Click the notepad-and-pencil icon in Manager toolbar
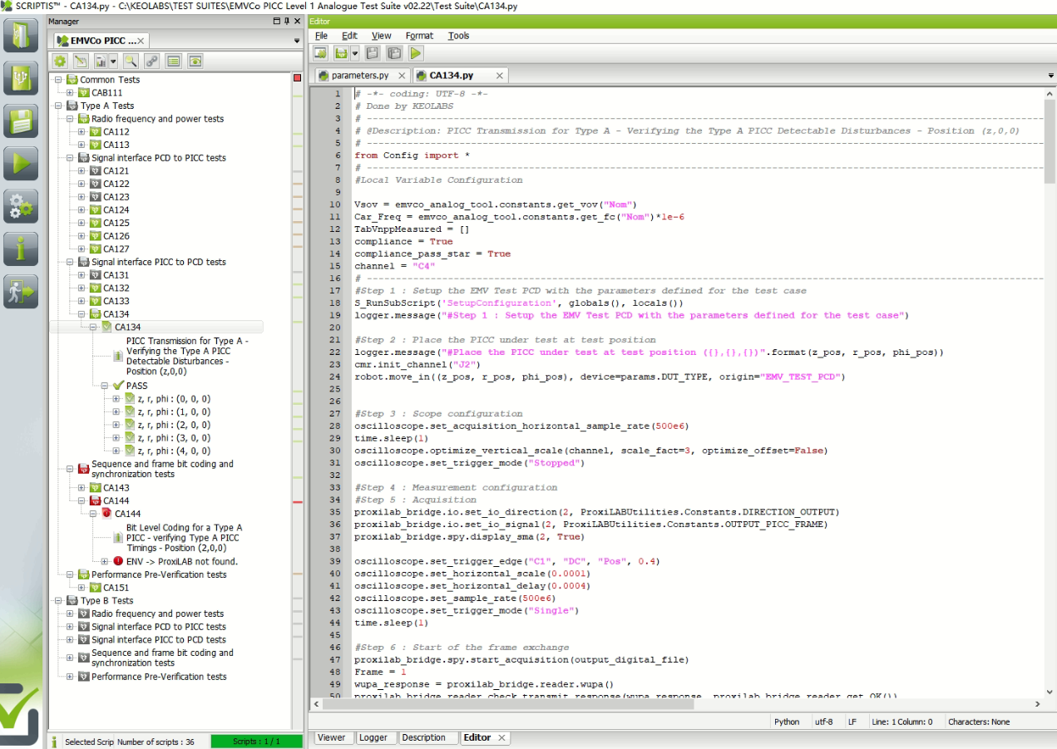Screen dimensions: 1057x749 pyautogui.click(x=81, y=61)
